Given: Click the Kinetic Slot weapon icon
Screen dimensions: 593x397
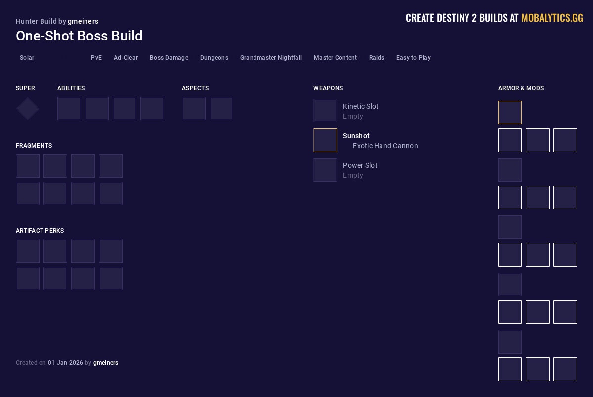Looking at the screenshot, I should 325,111.
